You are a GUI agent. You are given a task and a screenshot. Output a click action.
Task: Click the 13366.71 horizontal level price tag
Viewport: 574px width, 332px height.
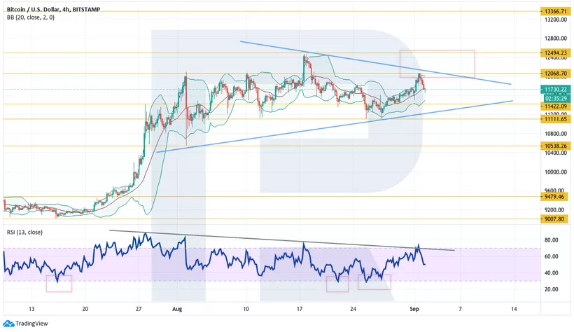click(554, 12)
